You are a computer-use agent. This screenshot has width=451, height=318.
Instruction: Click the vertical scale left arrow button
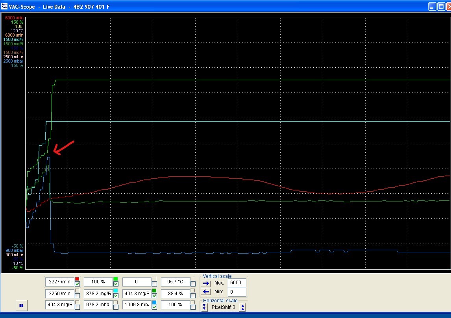pos(206,292)
